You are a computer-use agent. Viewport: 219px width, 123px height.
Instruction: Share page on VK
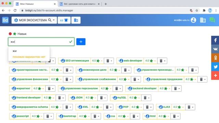pyautogui.click(x=215, y=49)
